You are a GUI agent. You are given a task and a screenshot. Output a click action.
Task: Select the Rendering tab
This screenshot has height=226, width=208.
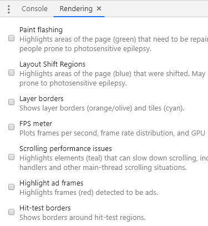pyautogui.click(x=76, y=9)
